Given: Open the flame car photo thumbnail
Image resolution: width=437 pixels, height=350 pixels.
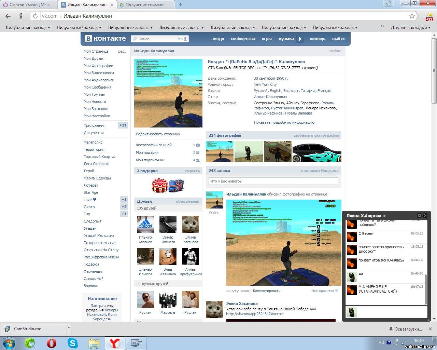Looking at the screenshot, I should click(x=317, y=151).
